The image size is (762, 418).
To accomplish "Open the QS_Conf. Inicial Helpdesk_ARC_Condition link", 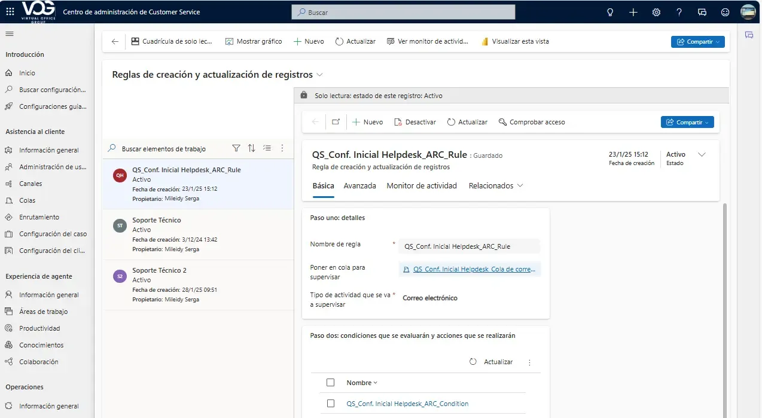I will [407, 404].
